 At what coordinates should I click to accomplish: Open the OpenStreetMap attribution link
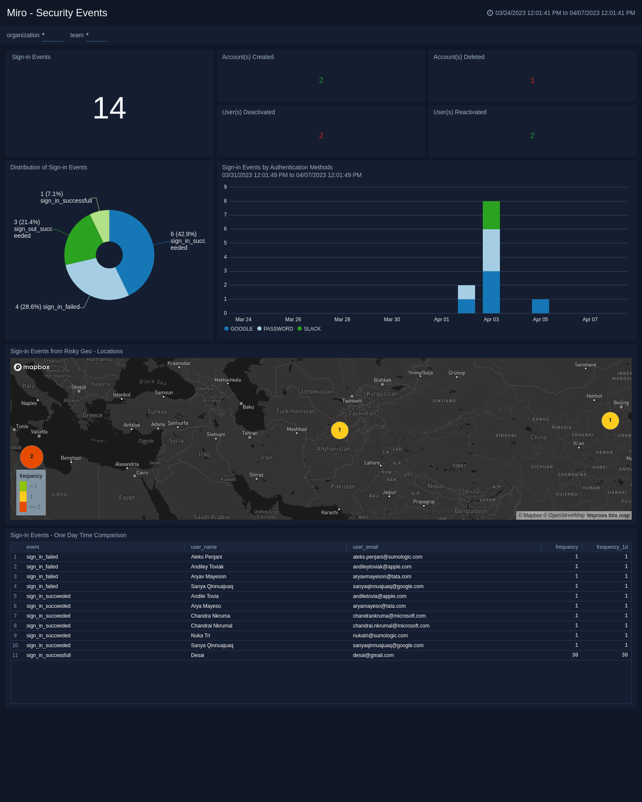[x=564, y=515]
